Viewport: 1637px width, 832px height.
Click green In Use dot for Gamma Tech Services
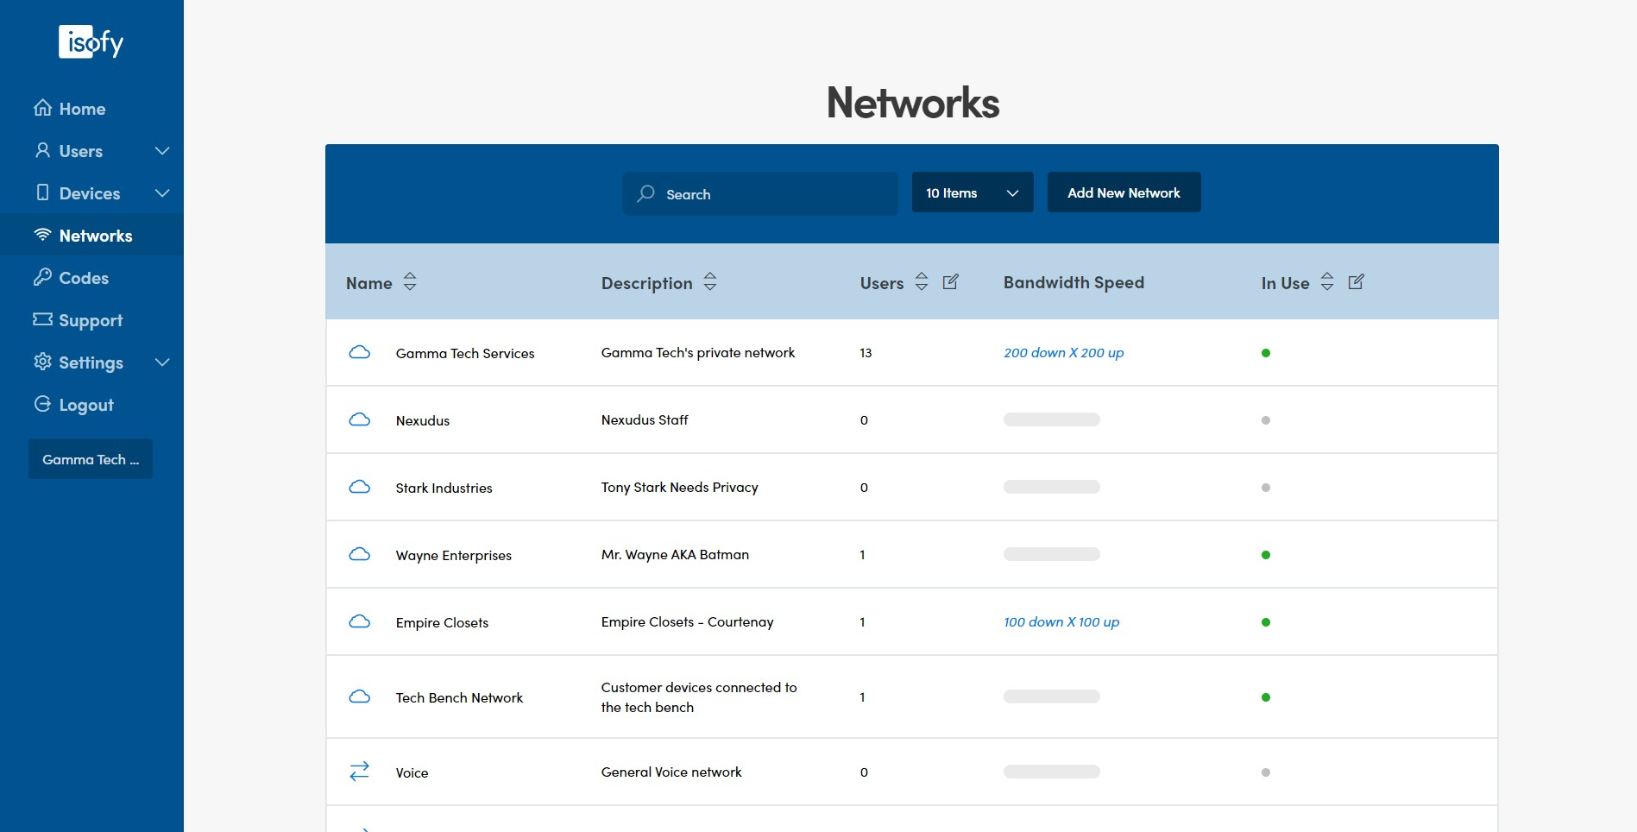[1266, 353]
